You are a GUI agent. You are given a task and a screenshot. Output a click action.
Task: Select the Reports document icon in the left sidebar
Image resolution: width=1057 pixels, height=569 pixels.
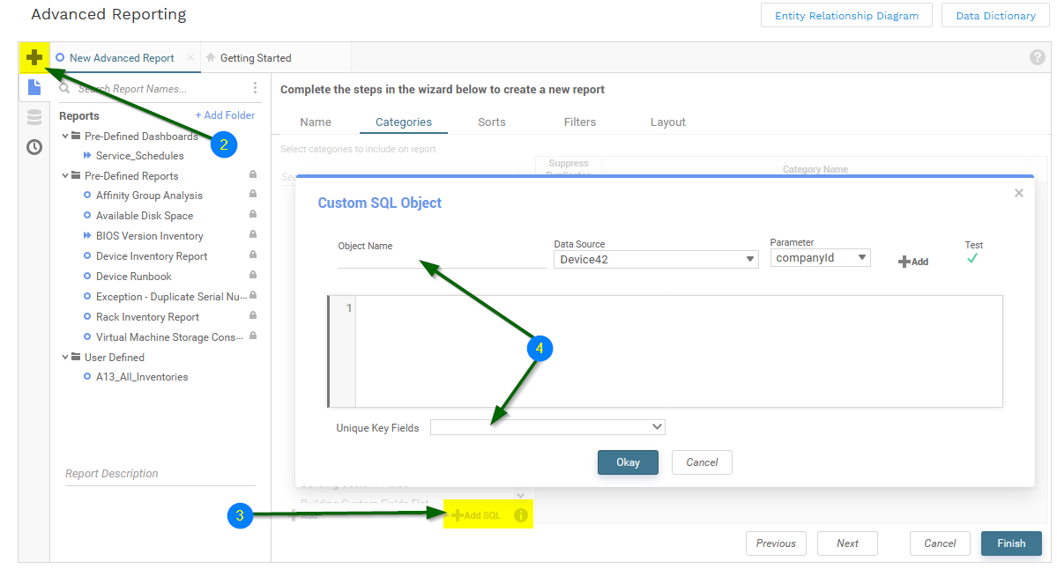point(33,87)
